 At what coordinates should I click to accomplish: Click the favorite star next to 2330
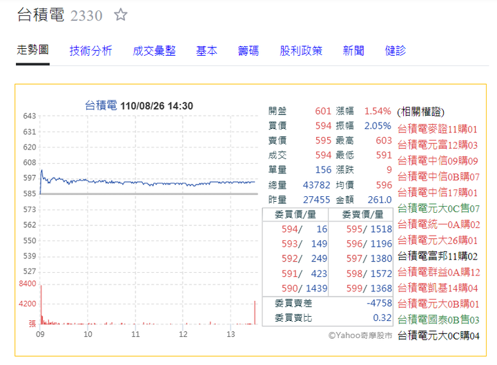coord(120,15)
